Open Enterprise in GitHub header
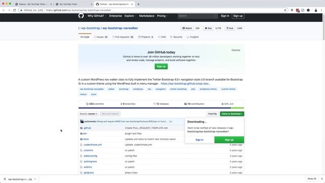 coord(115,16)
